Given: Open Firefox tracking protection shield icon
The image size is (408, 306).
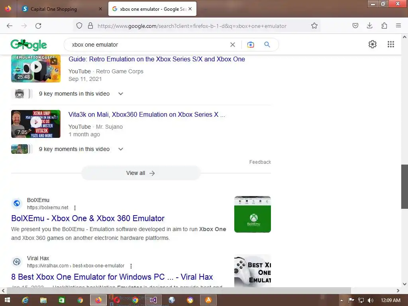Looking at the screenshot, I should (79, 26).
